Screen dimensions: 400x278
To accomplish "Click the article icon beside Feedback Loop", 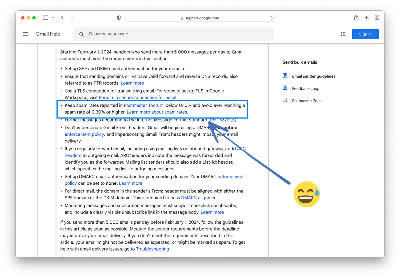I will pyautogui.click(x=285, y=88).
